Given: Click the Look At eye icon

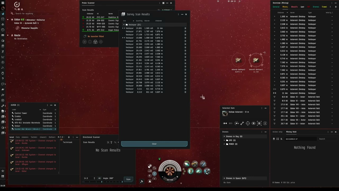Looking at the screenshot, I should [x=253, y=123].
